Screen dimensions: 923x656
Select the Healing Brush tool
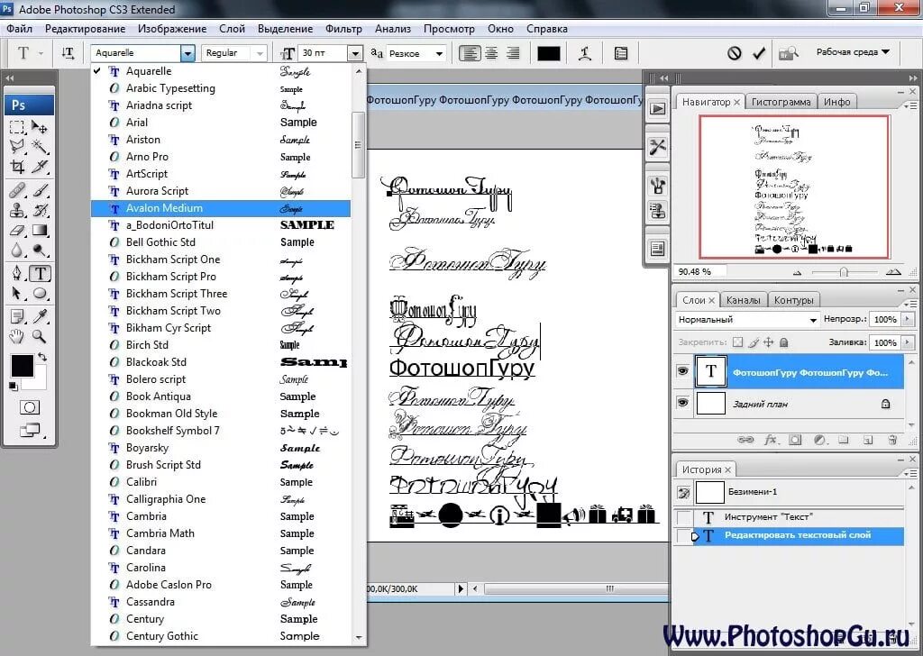(x=17, y=190)
